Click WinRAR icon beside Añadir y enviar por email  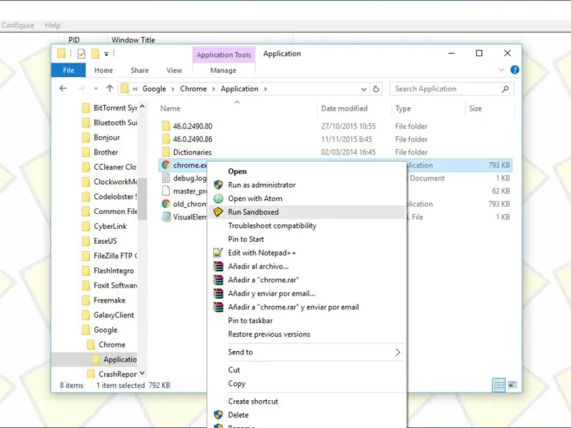[218, 293]
